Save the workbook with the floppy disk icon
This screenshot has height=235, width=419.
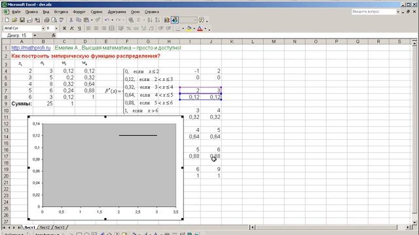click(x=22, y=20)
